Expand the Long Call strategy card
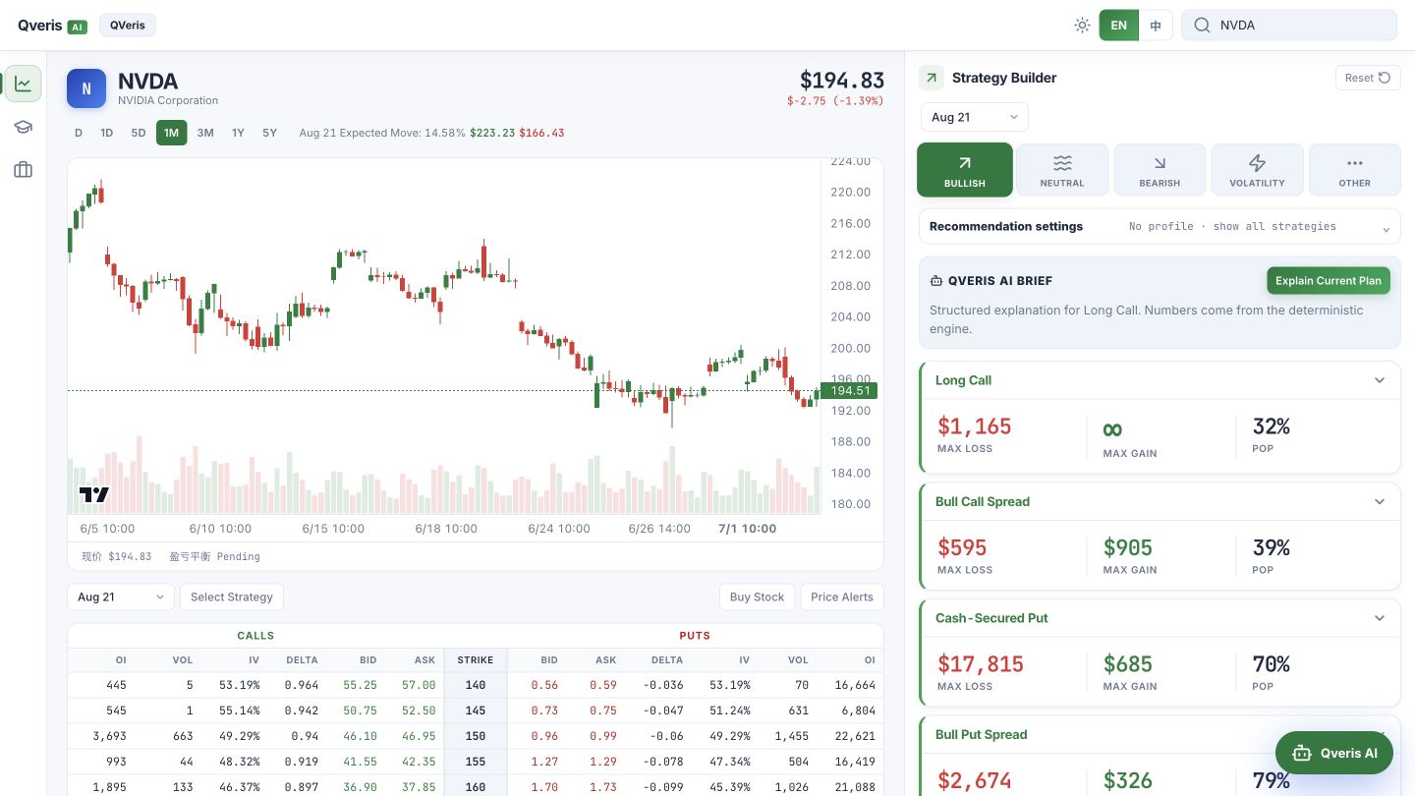The height and width of the screenshot is (796, 1415). (x=1380, y=380)
